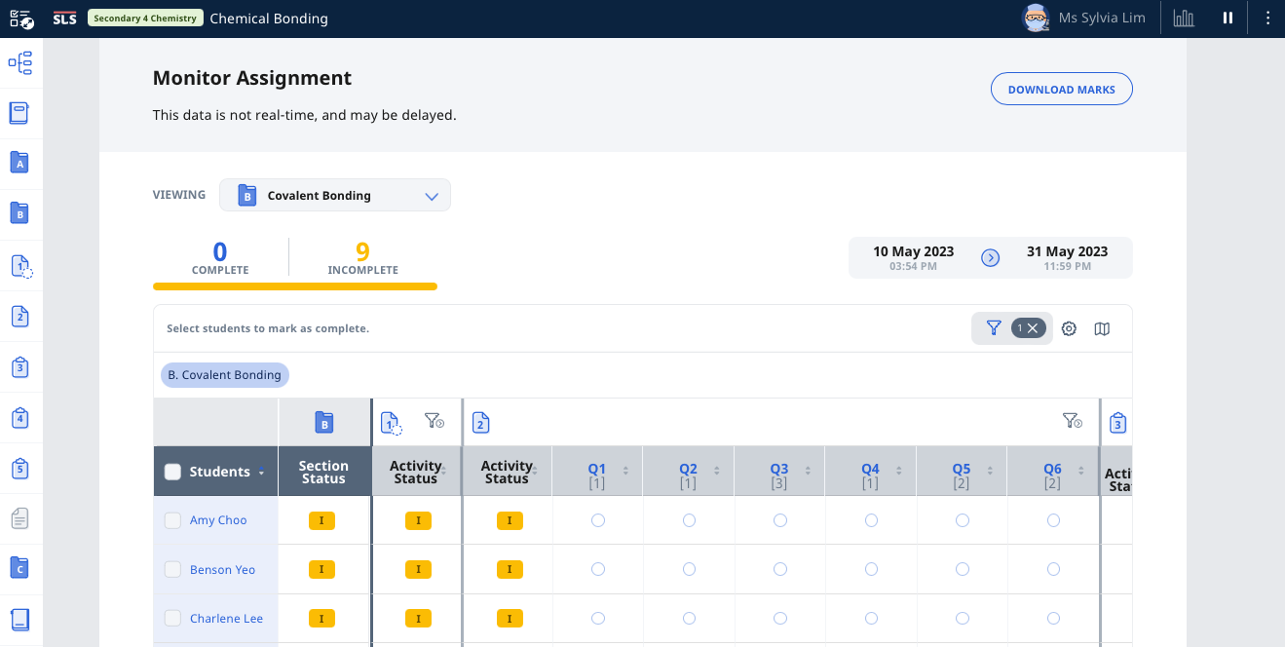Viewport: 1285px width, 647px height.
Task: Open the Students column sort arrow
Action: point(261,473)
